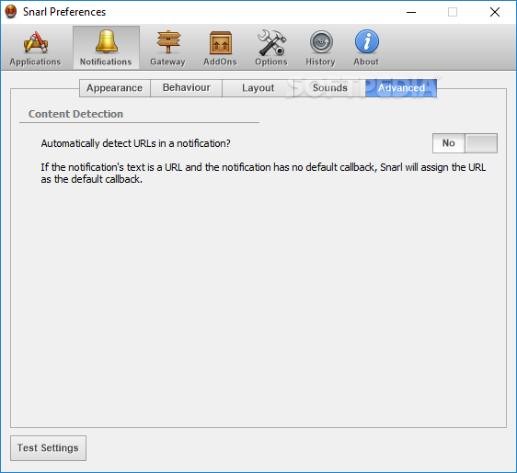Open the Applications section
Screen dimensions: 517x473
coord(35,48)
